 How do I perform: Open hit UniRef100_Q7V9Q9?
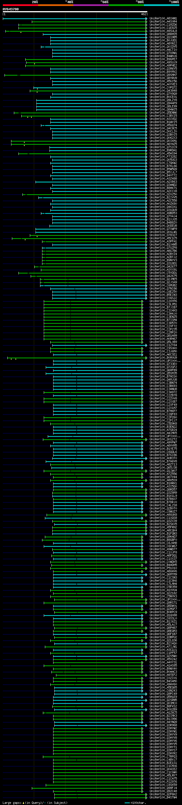pos(163,94)
